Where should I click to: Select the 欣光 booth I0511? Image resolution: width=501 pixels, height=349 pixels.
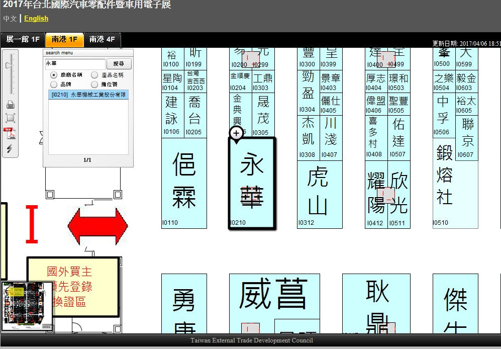(399, 195)
